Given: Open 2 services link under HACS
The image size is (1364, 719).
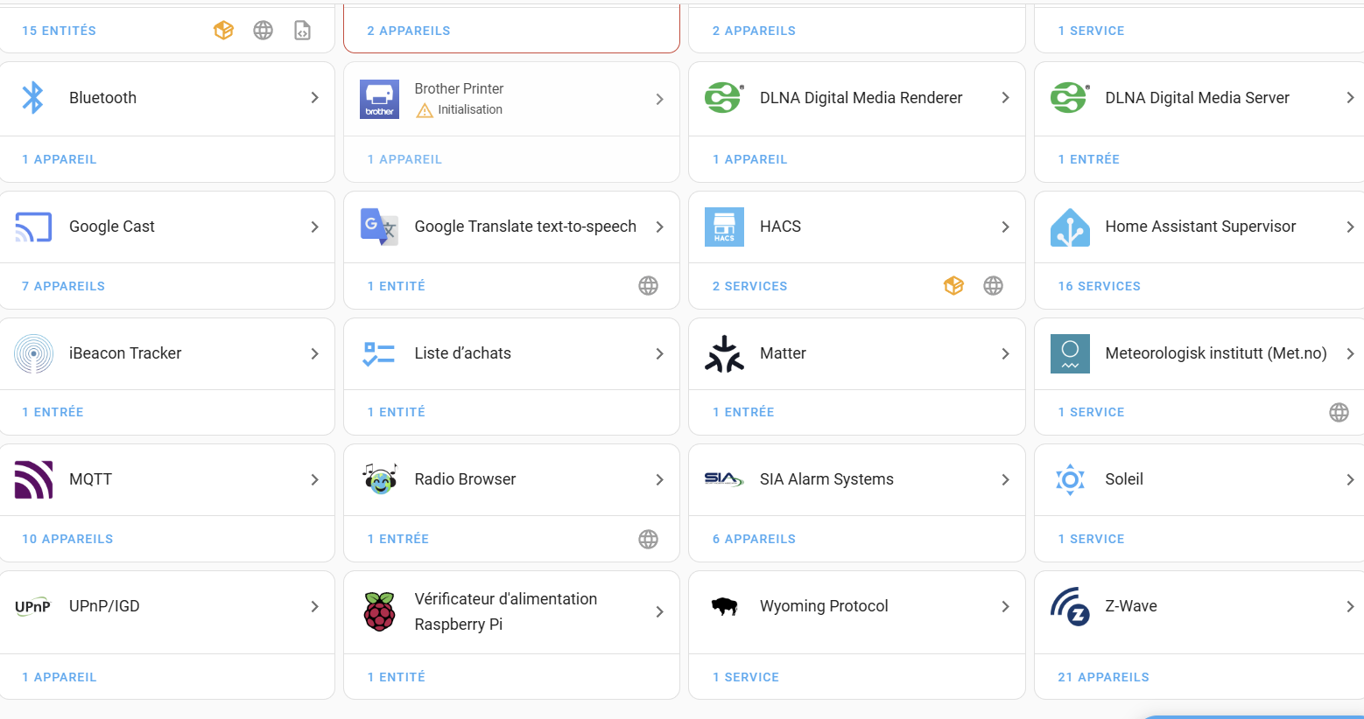Looking at the screenshot, I should [749, 286].
